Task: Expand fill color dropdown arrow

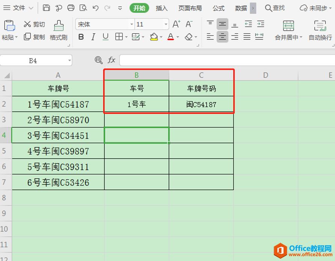Action: 161,37
